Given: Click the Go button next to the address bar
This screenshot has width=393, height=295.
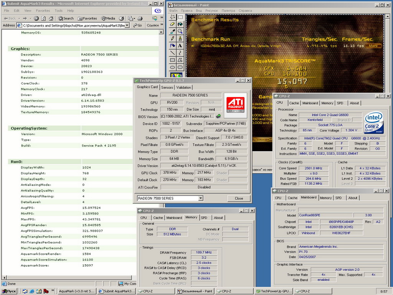Looking at the screenshot, I should pos(138,25).
